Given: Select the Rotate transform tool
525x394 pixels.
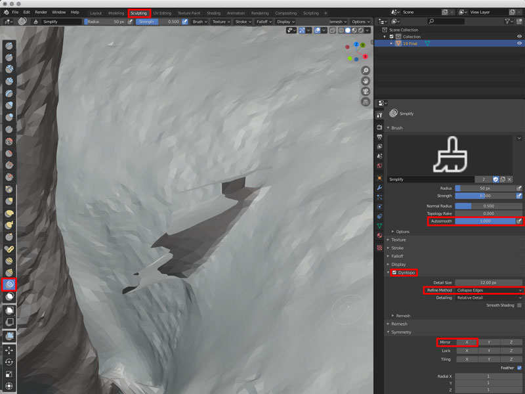Looking at the screenshot, I should pos(10,362).
